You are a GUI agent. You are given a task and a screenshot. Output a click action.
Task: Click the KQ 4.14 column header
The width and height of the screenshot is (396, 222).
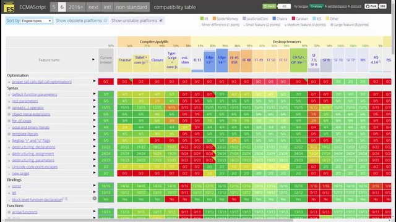pyautogui.click(x=376, y=60)
